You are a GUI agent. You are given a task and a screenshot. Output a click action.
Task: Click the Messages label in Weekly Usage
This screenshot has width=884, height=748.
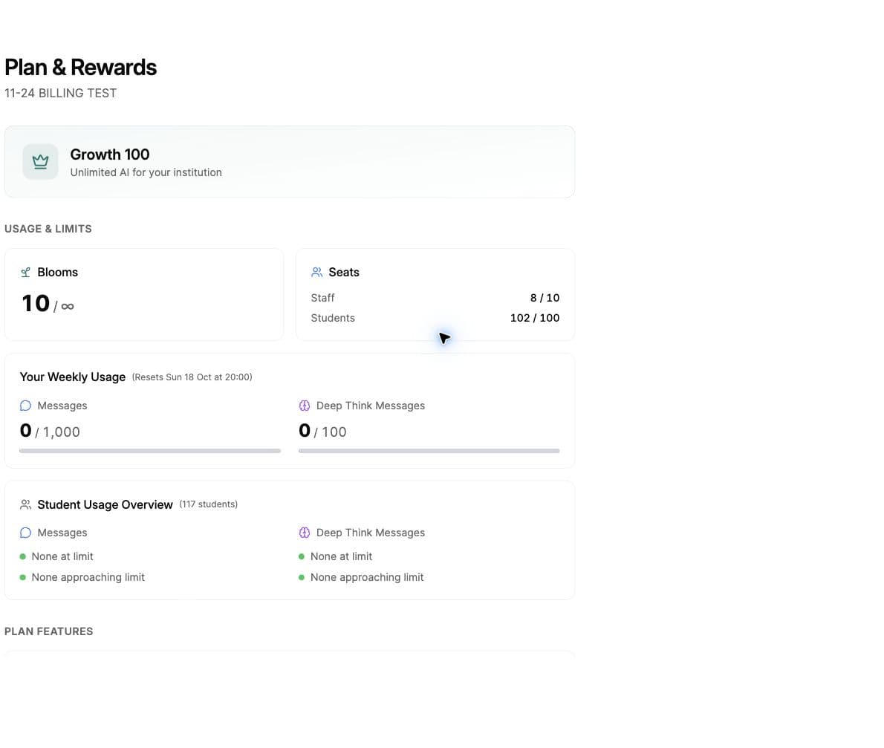pos(62,406)
